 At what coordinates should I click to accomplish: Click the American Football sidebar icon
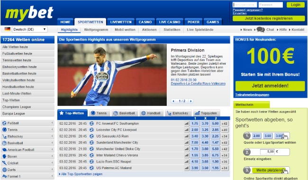(4, 150)
